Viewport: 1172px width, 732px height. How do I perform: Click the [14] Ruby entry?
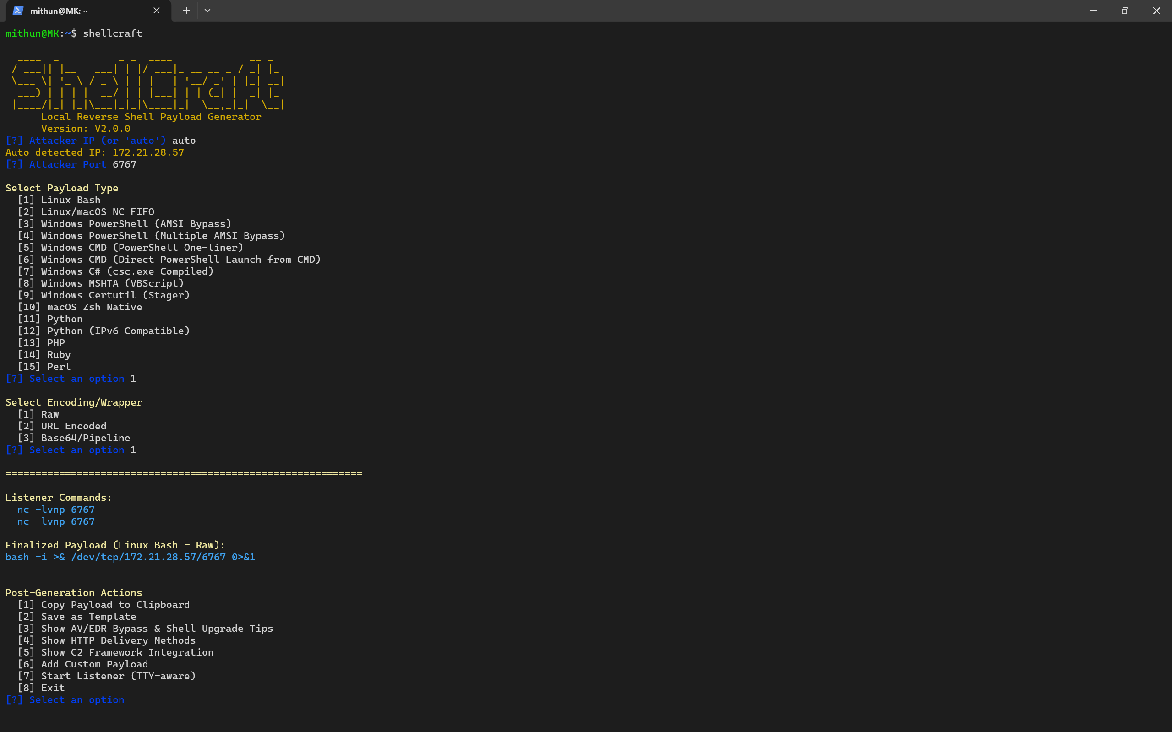(x=44, y=355)
